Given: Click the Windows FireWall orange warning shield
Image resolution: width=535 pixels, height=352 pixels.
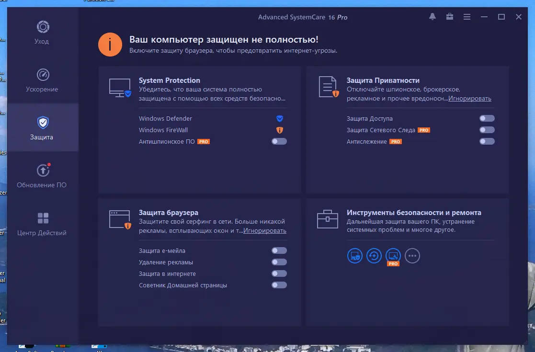Looking at the screenshot, I should point(279,130).
